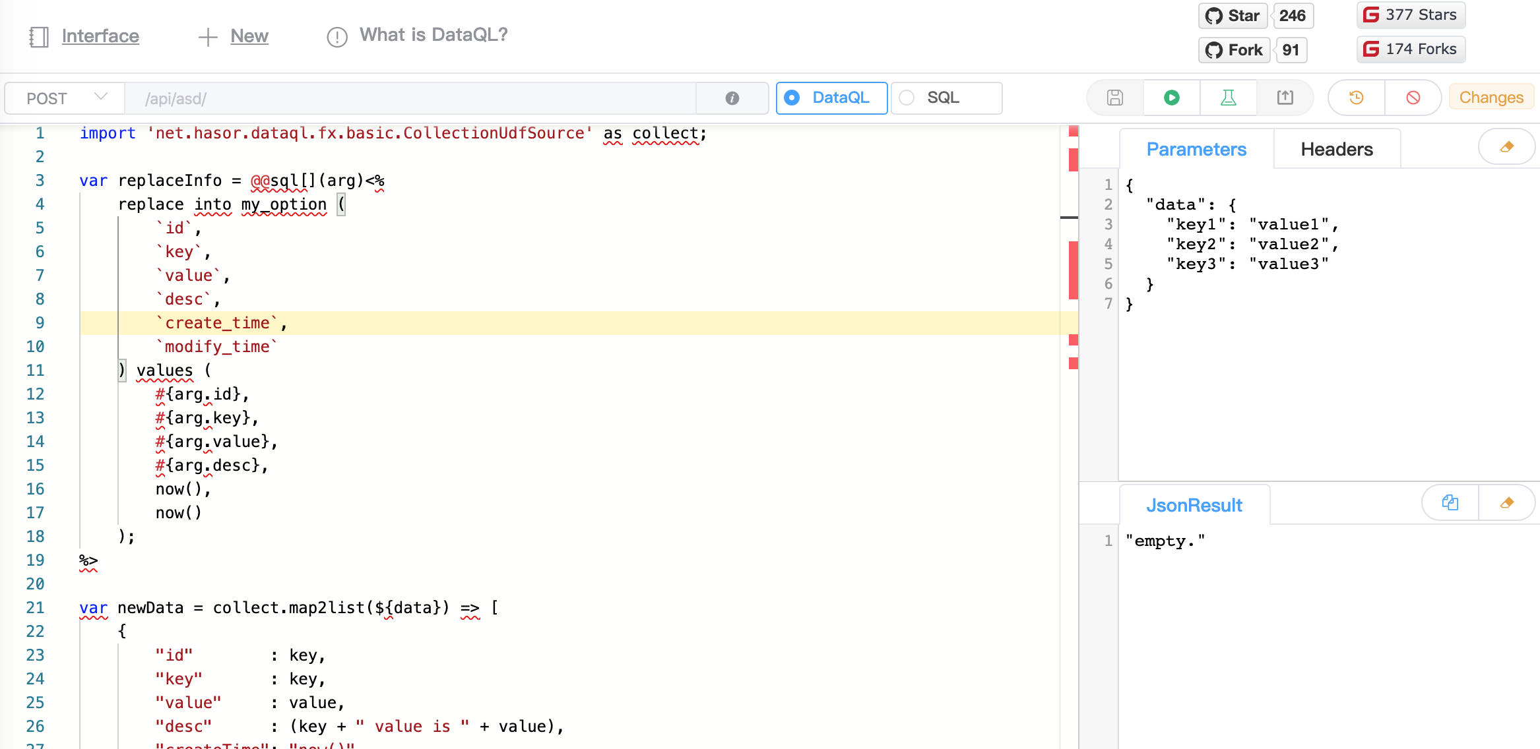Click into the /api/asd/ path field

pos(409,98)
